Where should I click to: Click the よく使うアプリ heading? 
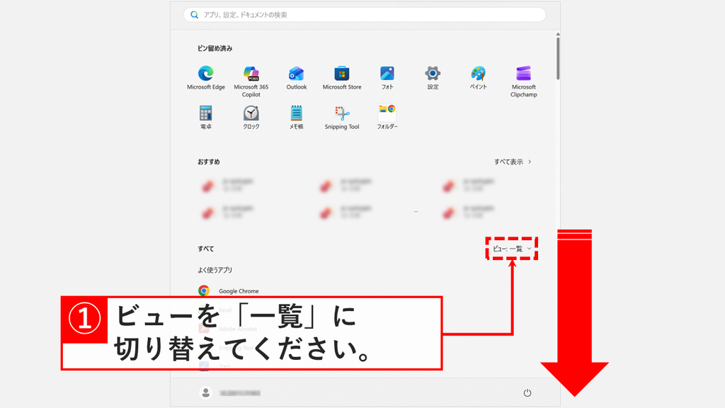[x=215, y=270]
